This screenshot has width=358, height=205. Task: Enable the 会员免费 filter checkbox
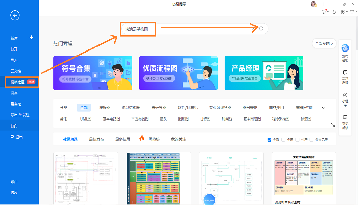coord(311,140)
